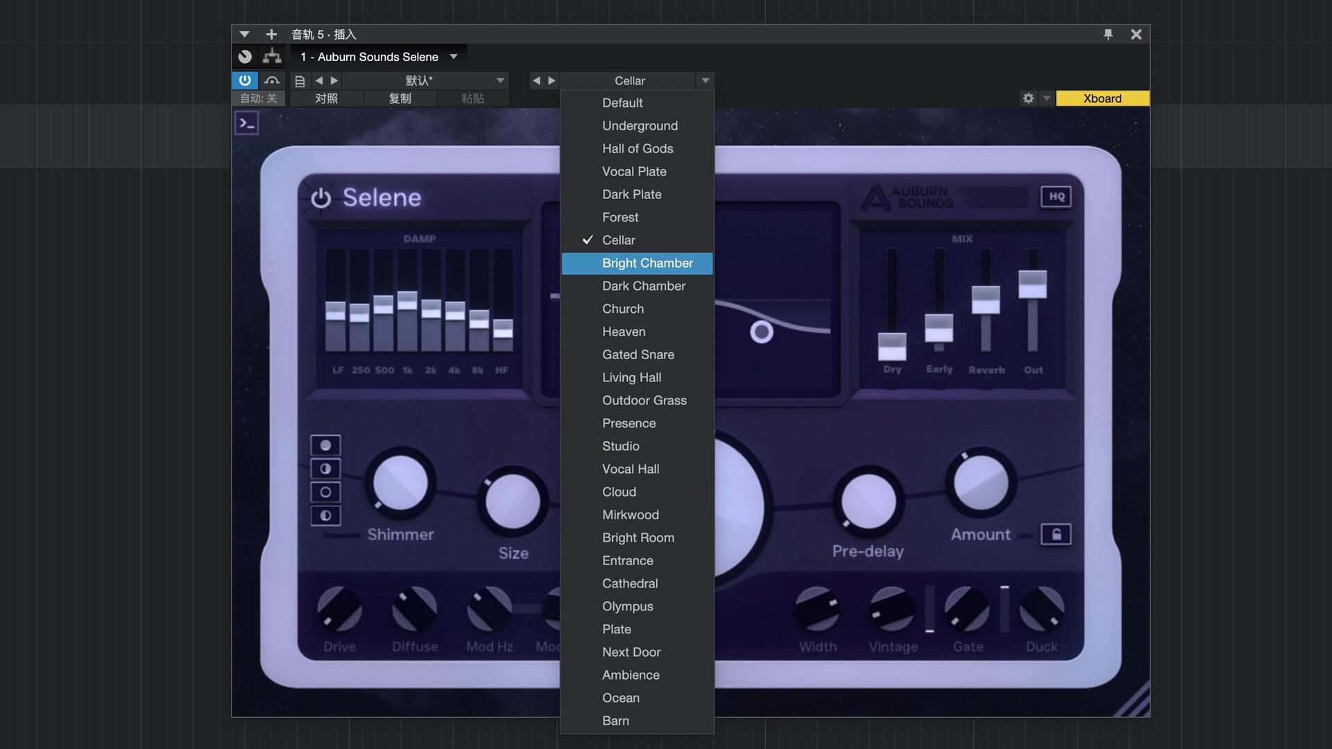Toggle the Selene power icon
1332x749 pixels.
point(321,198)
